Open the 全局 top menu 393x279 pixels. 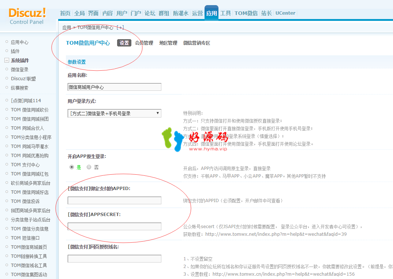tap(79, 13)
